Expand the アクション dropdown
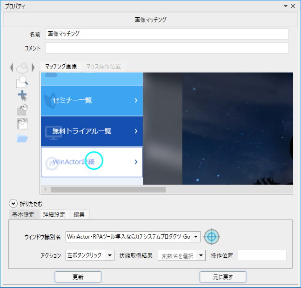The image size is (301, 288). click(x=109, y=255)
